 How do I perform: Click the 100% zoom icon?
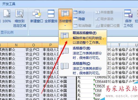pos(7,13)
